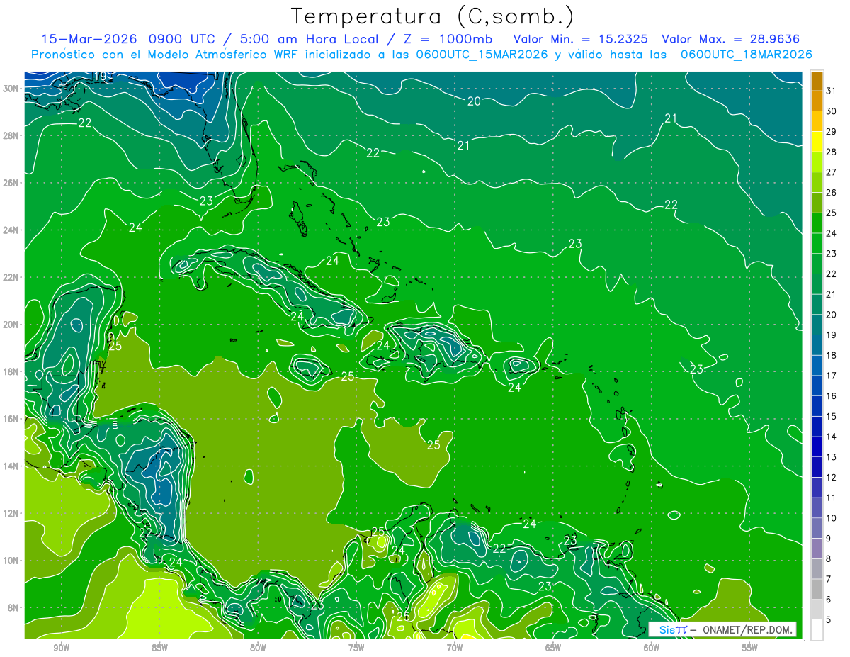
Task: Pick bright yellow legend swatch between 28 and 29
Action: pos(817,142)
